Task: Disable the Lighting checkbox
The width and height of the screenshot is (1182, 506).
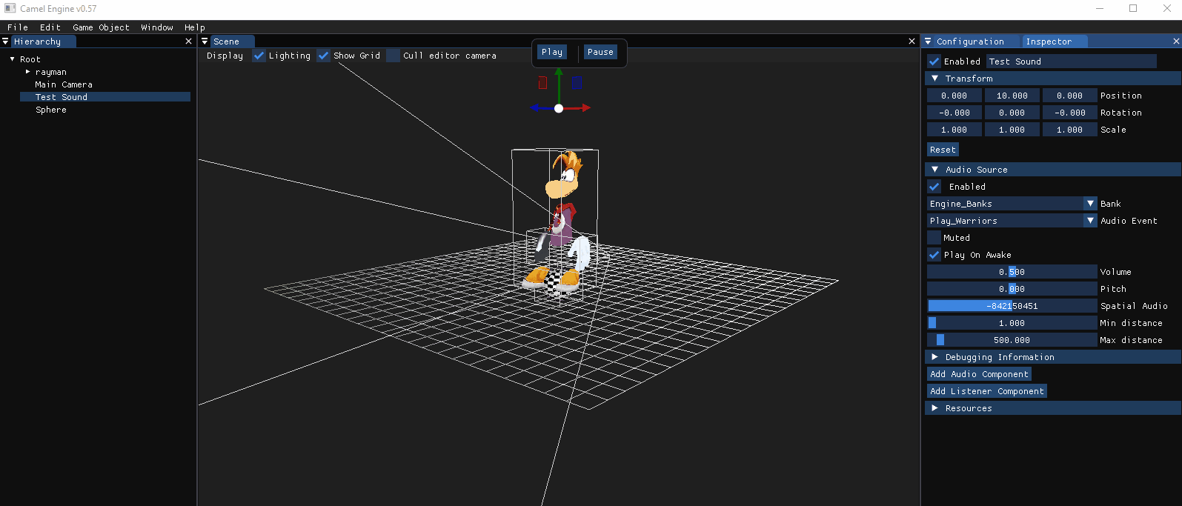Action: click(259, 56)
